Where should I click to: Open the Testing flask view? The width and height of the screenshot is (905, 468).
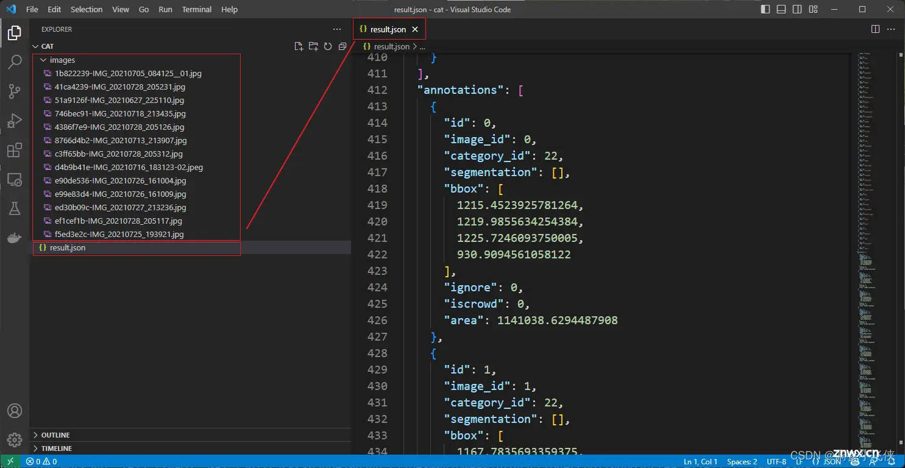[15, 208]
